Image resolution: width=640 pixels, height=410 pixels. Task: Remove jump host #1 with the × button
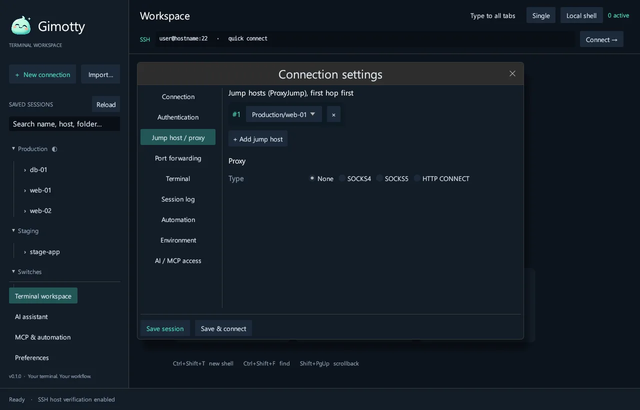pyautogui.click(x=333, y=114)
